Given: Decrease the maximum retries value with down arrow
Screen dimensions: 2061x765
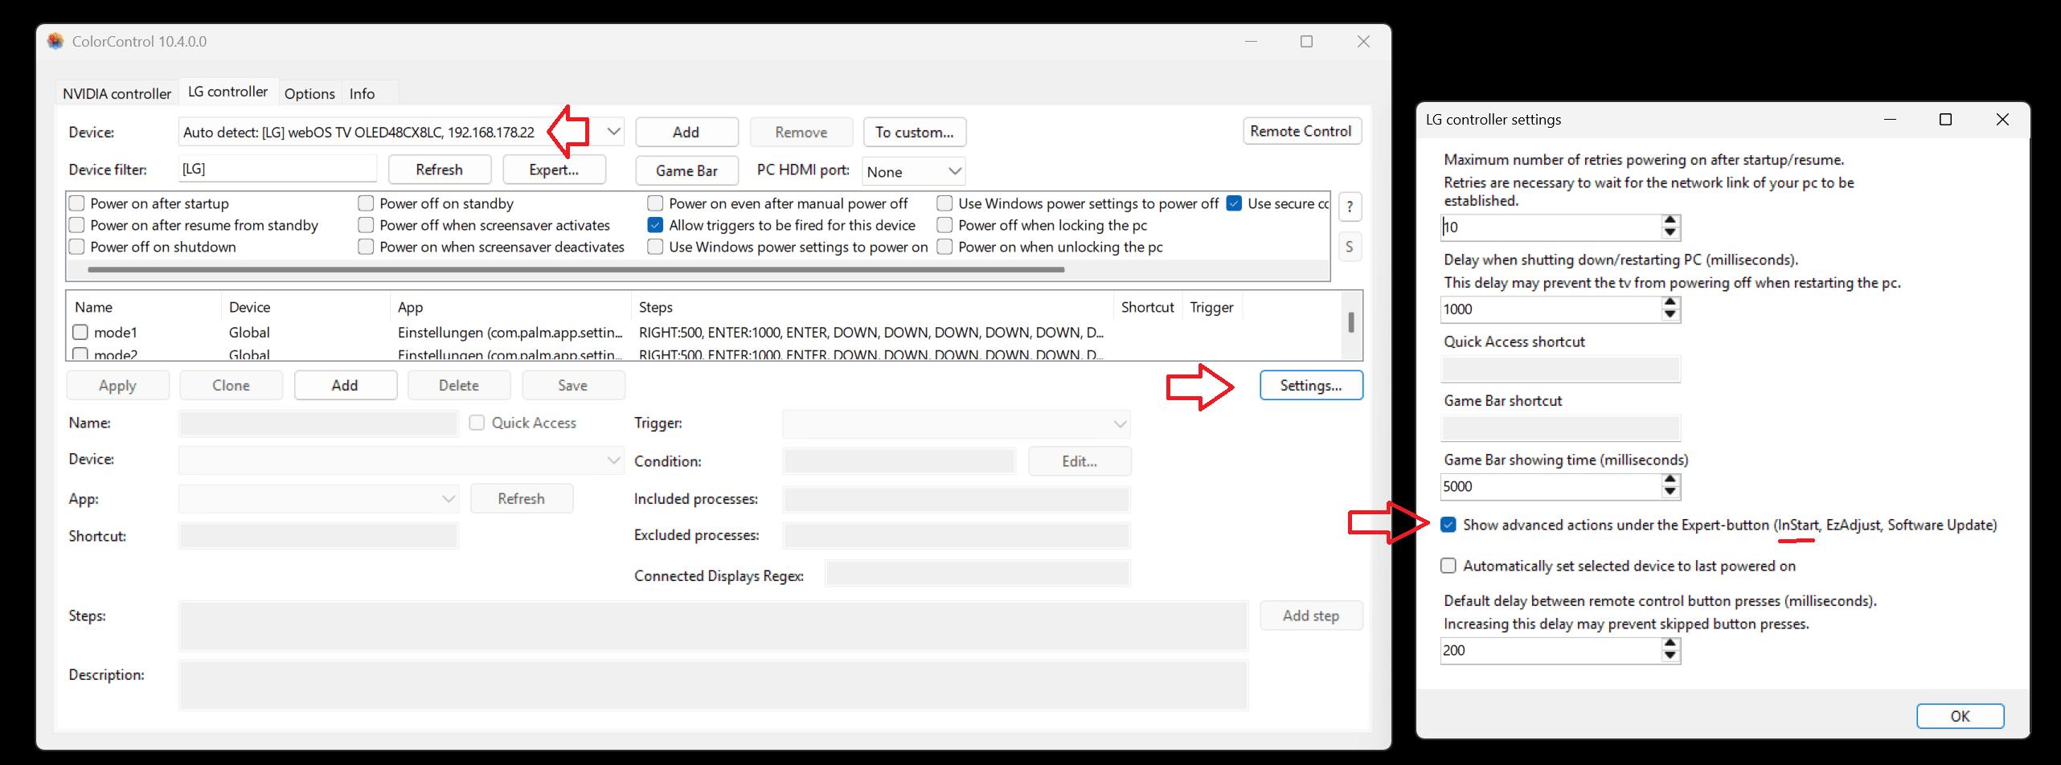Looking at the screenshot, I should [1670, 233].
